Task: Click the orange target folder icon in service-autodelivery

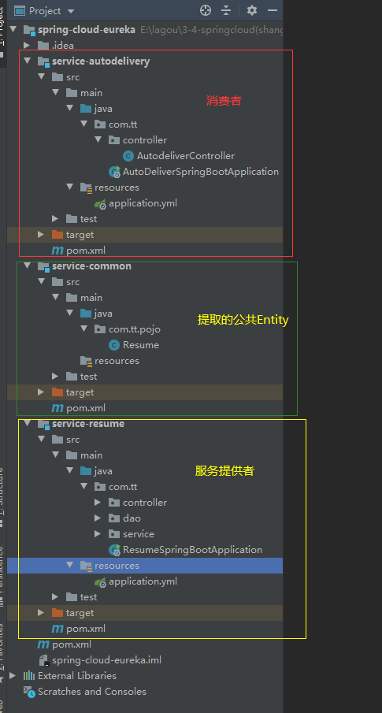Action: click(57, 235)
